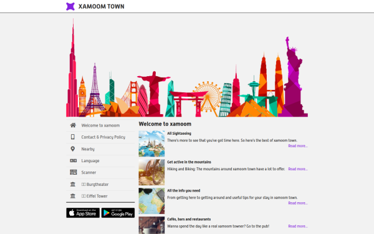Open the Welcome to xamoom menu item
374x234 pixels.
click(100, 125)
